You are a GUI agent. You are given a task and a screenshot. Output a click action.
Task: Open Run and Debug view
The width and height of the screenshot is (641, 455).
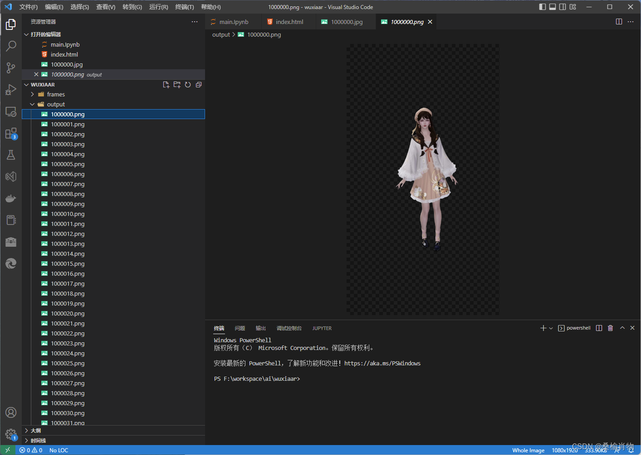tap(11, 90)
